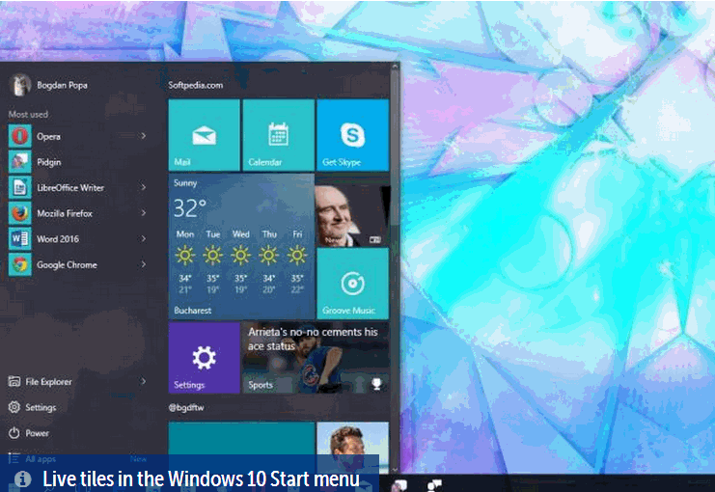Open the Sports tile about Arrieta

coord(316,358)
